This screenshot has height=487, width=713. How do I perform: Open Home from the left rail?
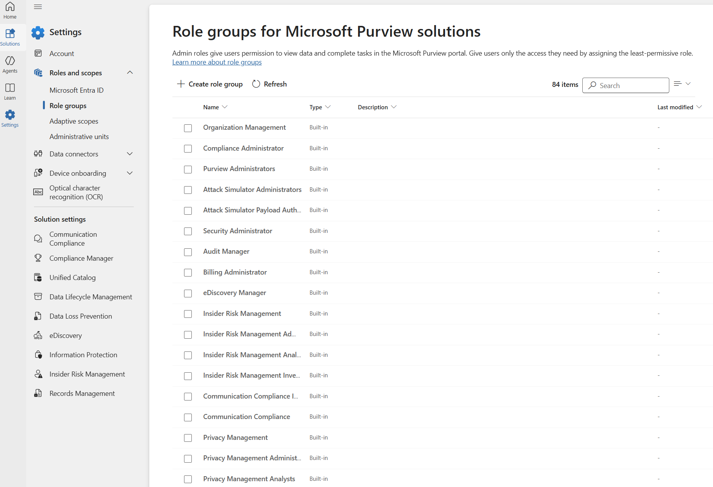click(10, 10)
